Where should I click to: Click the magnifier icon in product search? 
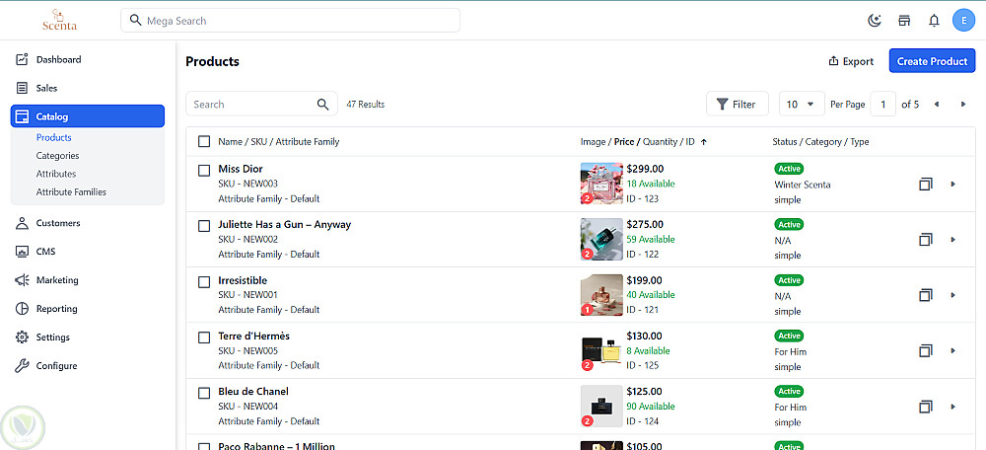[x=322, y=105]
